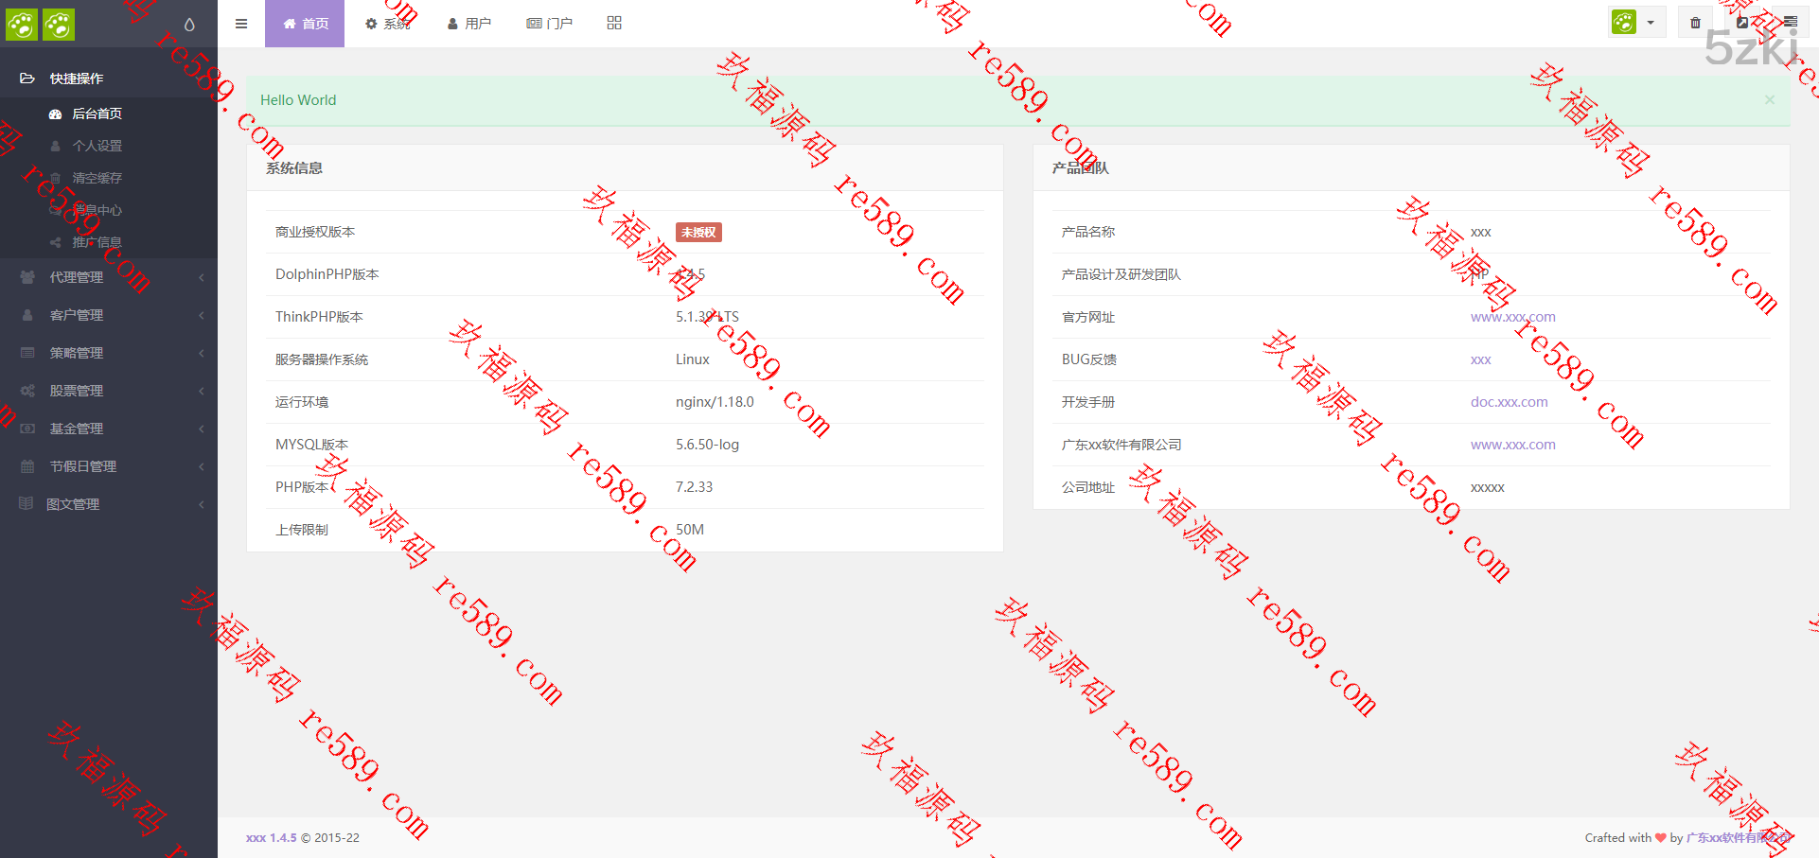This screenshot has width=1819, height=858.
Task: Click the first paw logo in the sidebar header
Action: click(22, 25)
